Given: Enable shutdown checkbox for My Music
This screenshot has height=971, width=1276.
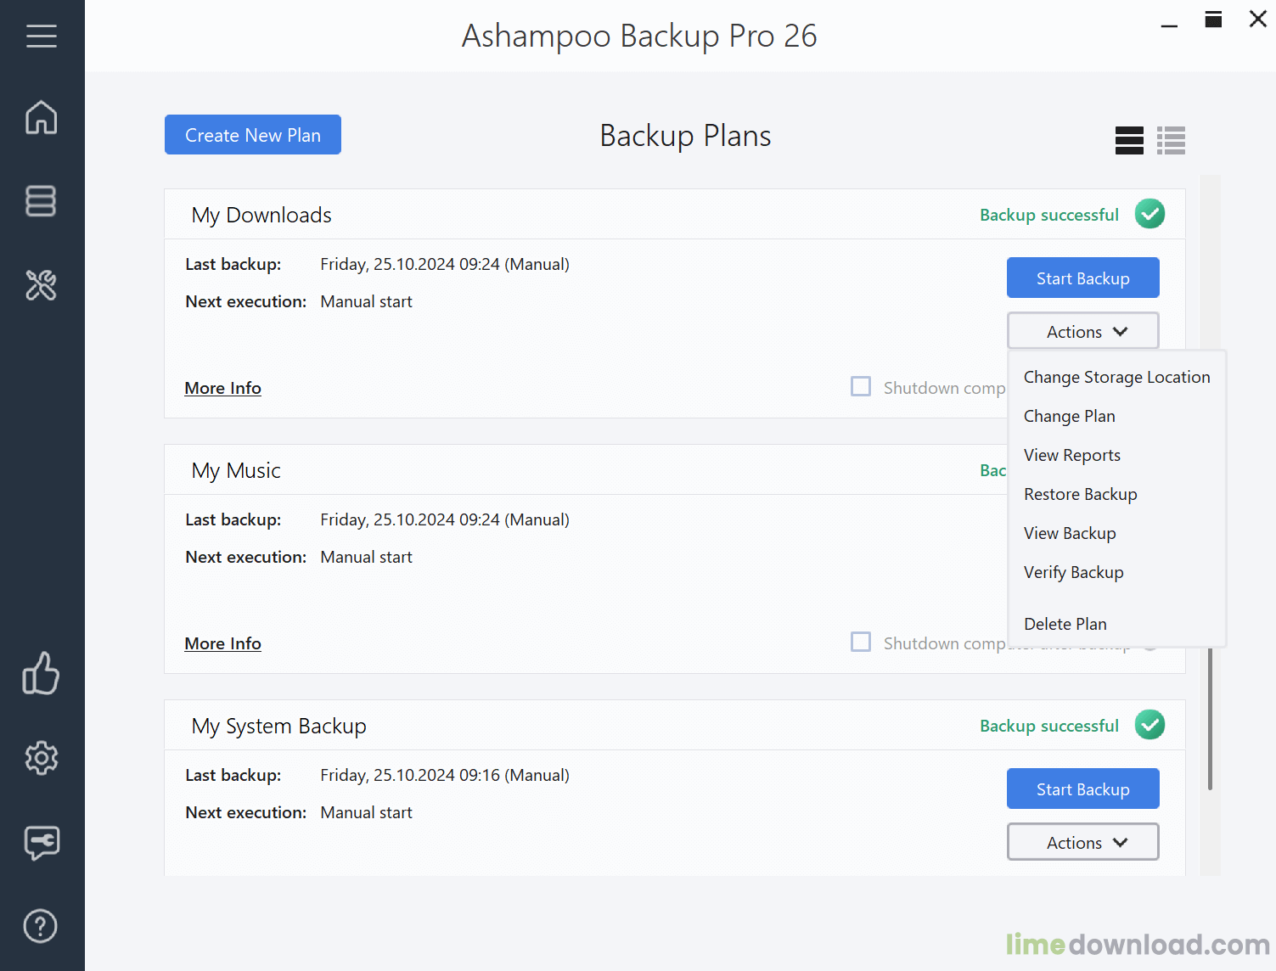Looking at the screenshot, I should (861, 643).
